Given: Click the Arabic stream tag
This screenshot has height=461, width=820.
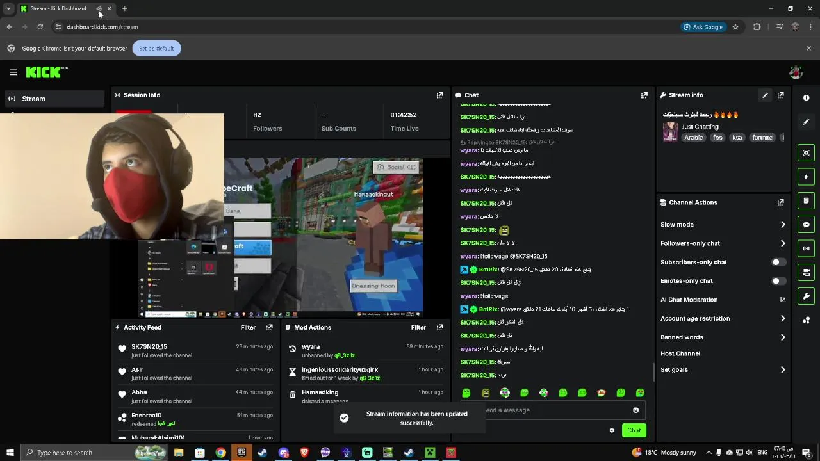Looking at the screenshot, I should 693,138.
